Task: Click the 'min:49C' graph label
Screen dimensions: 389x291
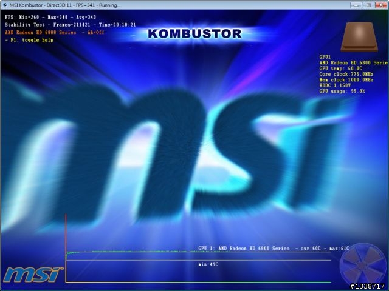Action: point(208,264)
